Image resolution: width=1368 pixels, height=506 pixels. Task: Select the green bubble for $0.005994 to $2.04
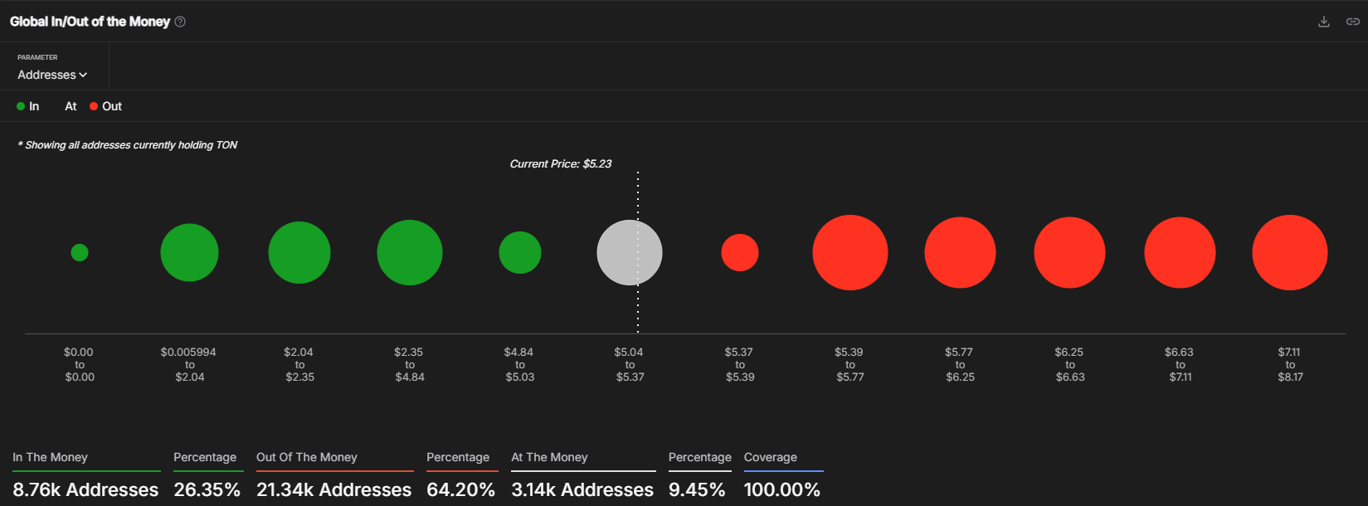(189, 252)
